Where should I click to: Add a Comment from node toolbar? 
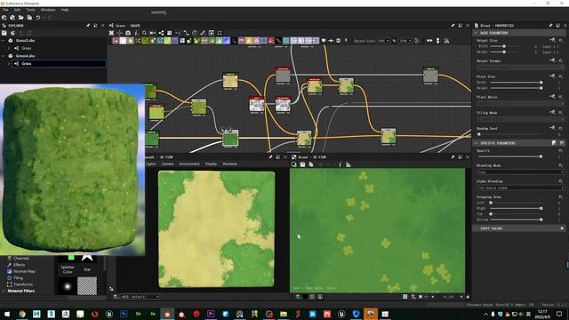[324, 41]
